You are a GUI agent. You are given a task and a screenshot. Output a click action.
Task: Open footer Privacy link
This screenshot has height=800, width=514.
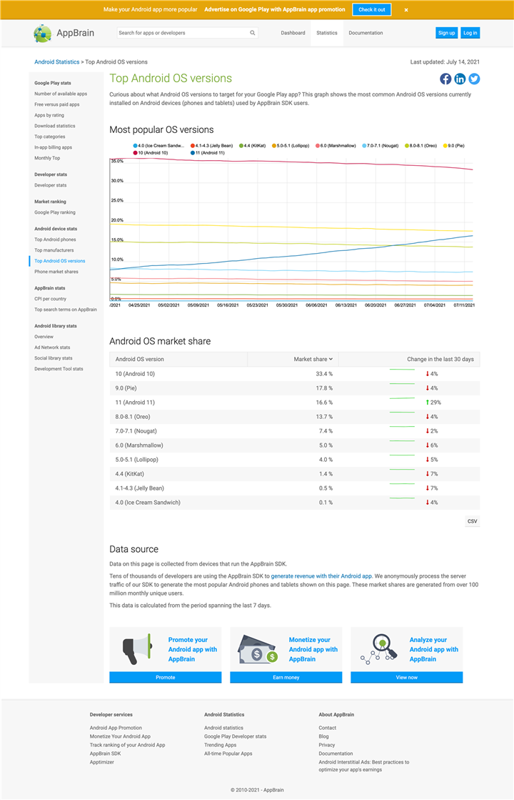pos(326,745)
